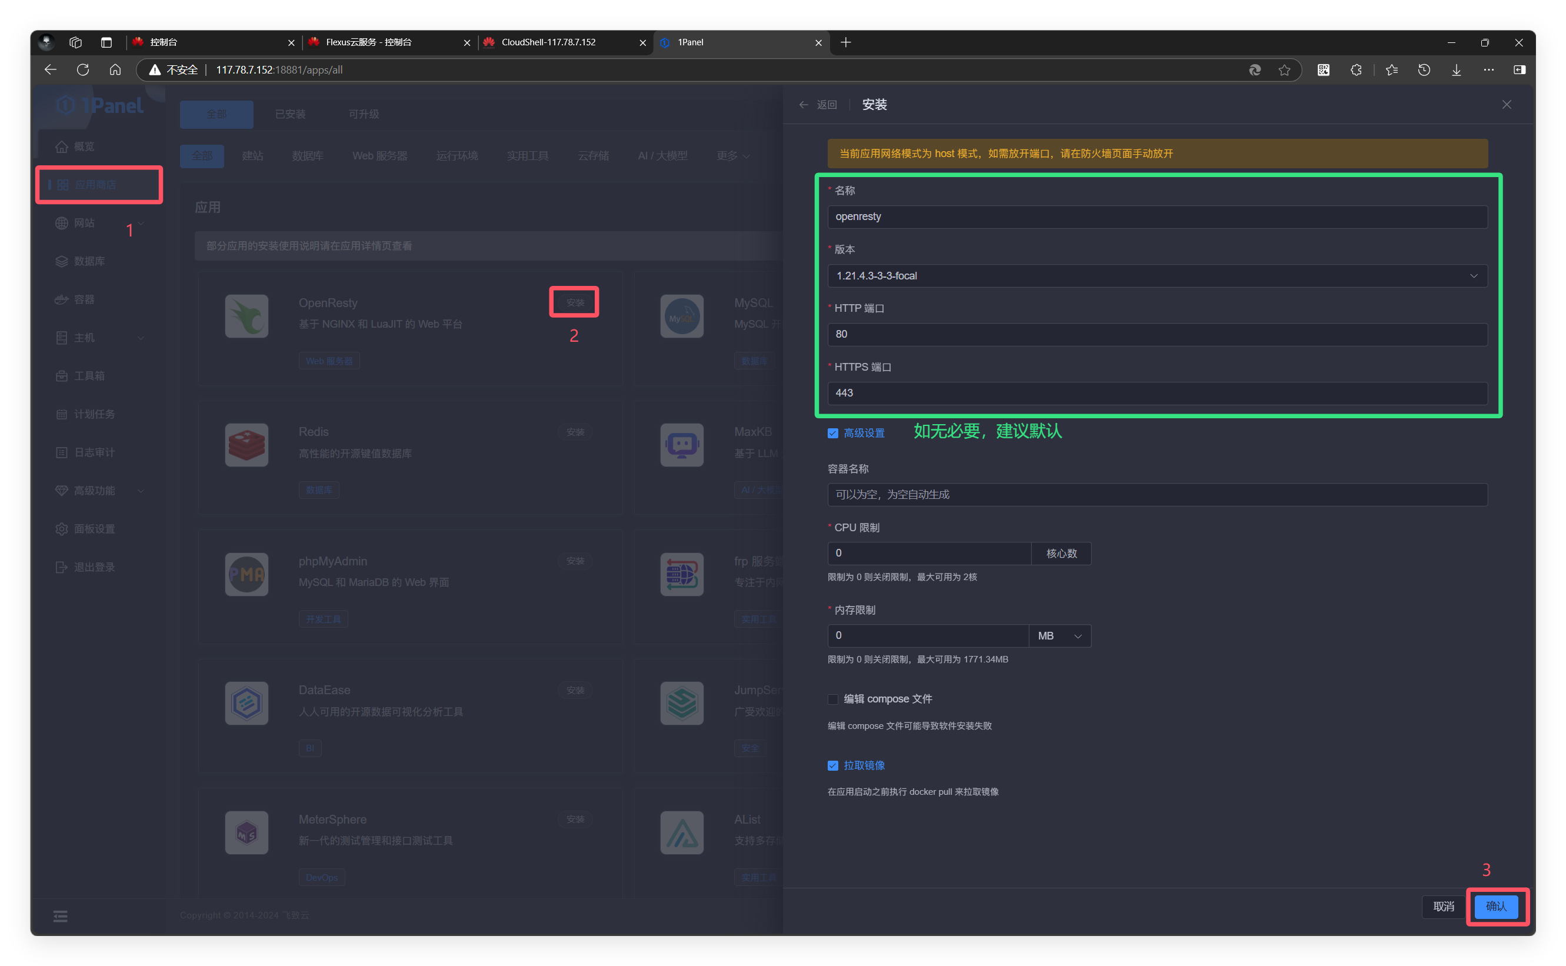Screen dimensions: 1566x966
Task: Click the MySQL app logo
Action: 681,315
